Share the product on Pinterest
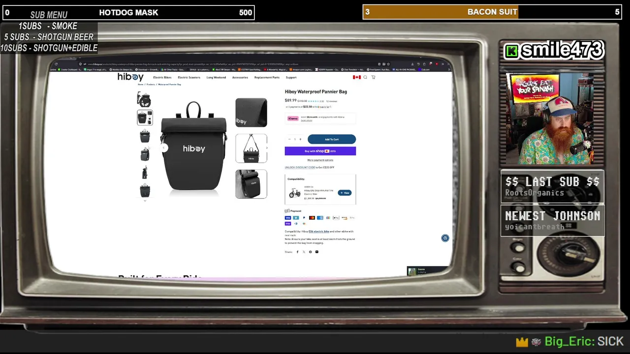The height and width of the screenshot is (354, 630). tap(310, 252)
